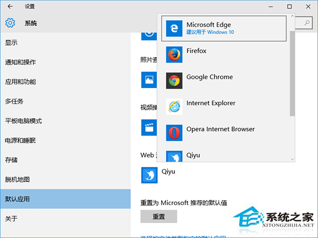318x238 pixels.
Task: Open the 脱机地图 settings page
Action: (x=66, y=180)
